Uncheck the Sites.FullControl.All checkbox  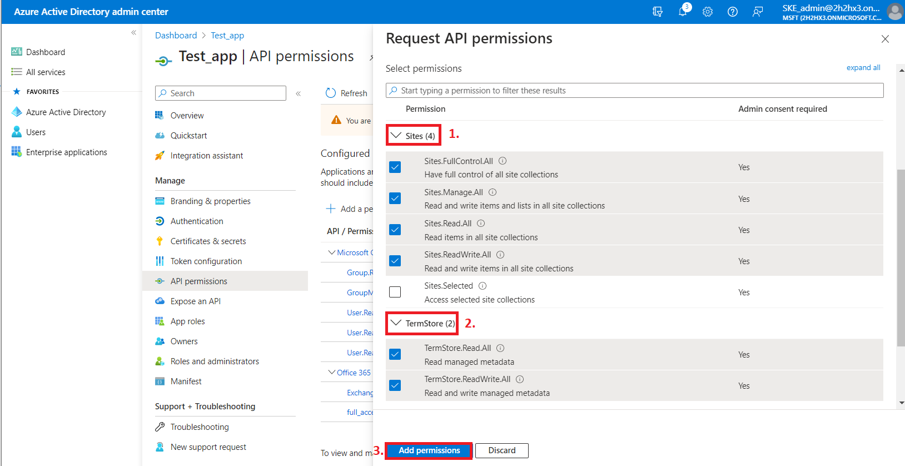(x=395, y=167)
